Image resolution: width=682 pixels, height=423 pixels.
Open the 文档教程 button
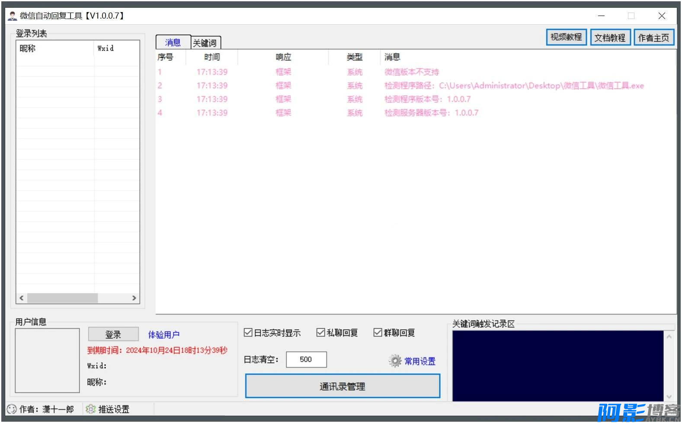coord(610,38)
